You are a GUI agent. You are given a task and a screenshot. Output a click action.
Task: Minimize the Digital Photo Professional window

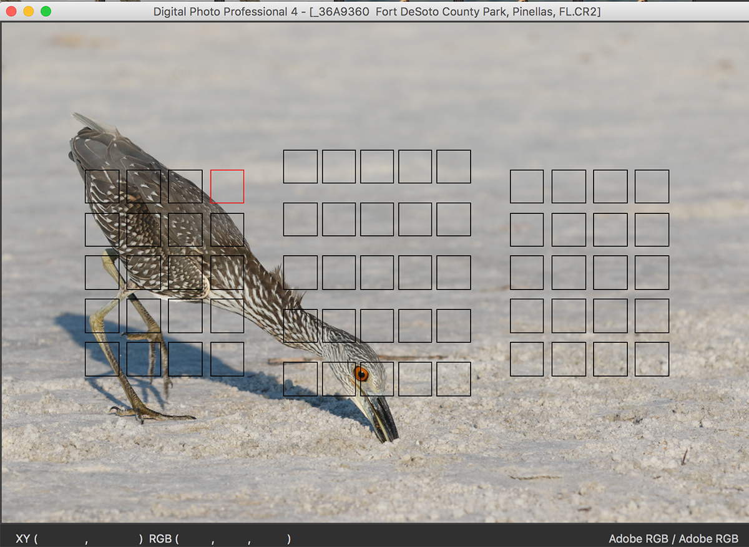[x=29, y=11]
